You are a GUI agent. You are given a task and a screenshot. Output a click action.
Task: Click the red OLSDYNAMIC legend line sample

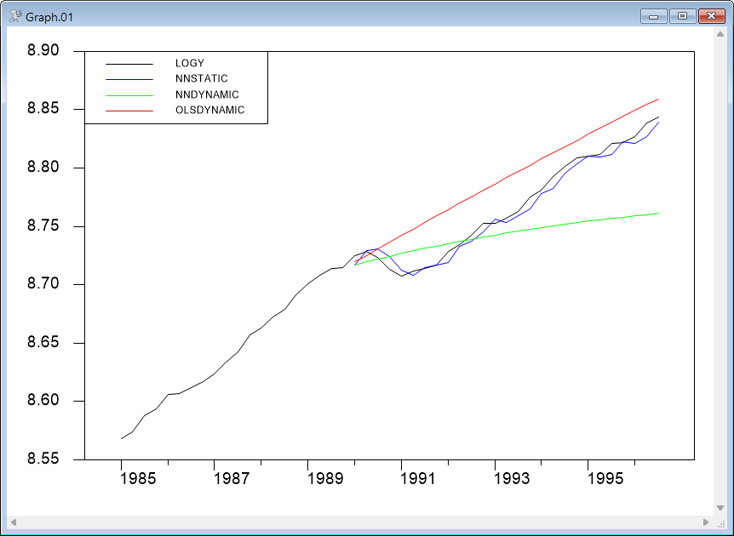[x=129, y=111]
